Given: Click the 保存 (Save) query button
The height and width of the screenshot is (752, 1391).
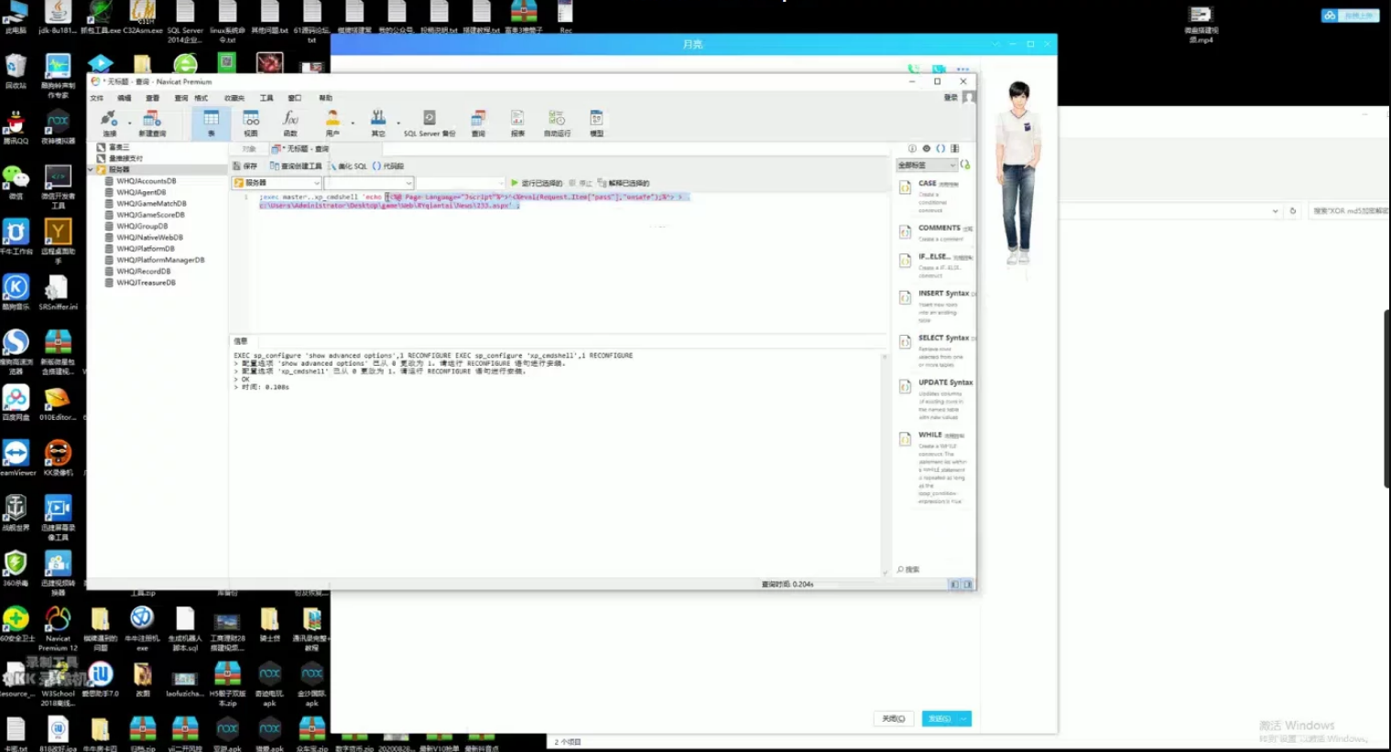Looking at the screenshot, I should [x=245, y=167].
